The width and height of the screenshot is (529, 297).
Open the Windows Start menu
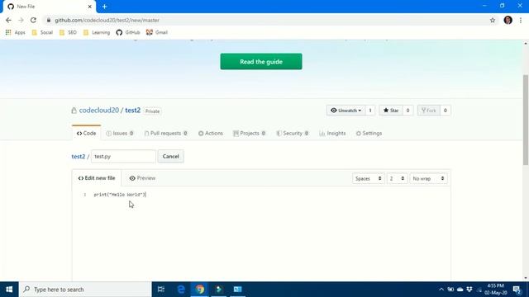point(9,290)
